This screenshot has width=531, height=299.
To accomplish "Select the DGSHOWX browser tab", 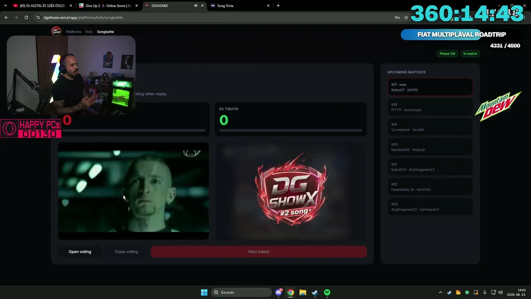I will tap(174, 6).
